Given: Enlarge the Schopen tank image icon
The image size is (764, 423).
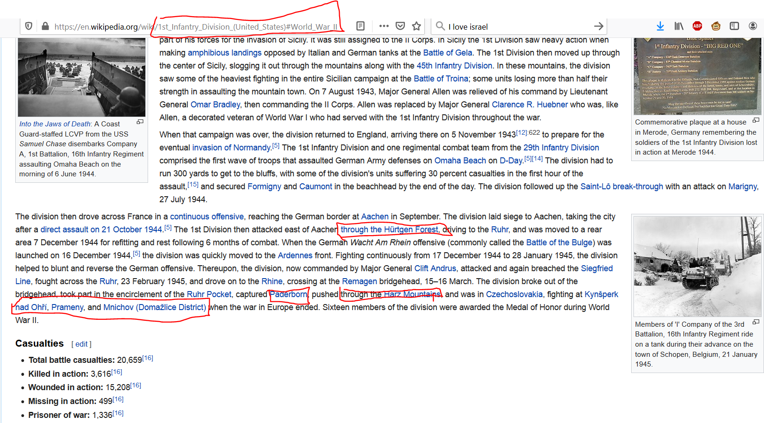Looking at the screenshot, I should pos(756,322).
